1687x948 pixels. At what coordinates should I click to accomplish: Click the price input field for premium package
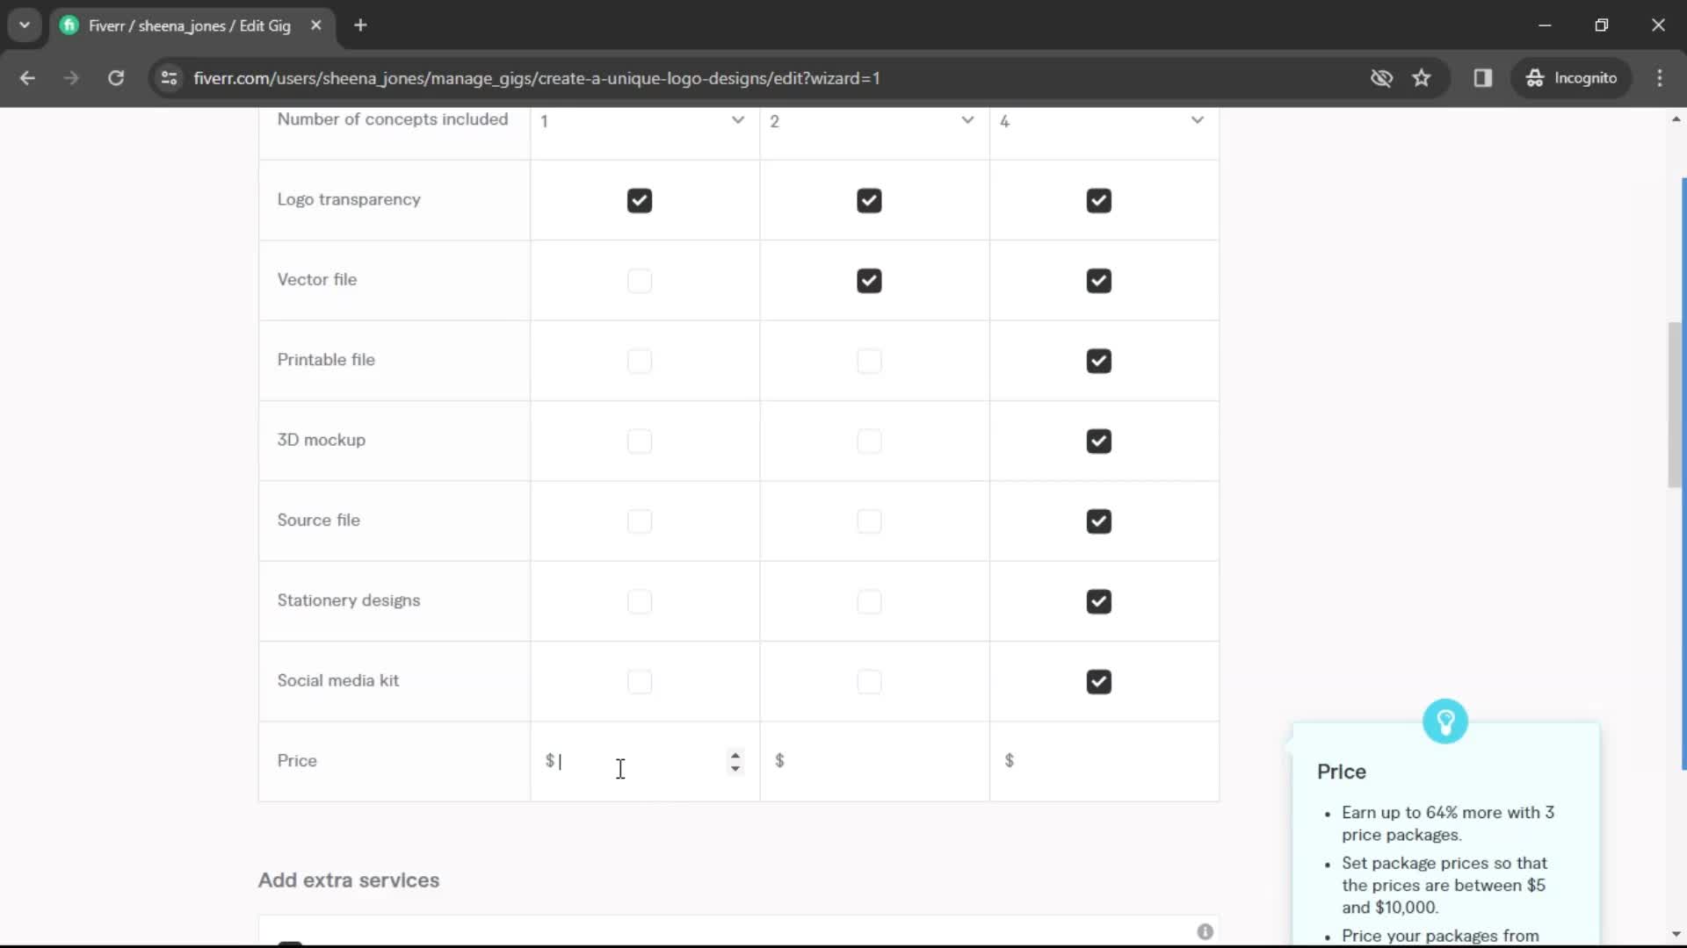(1103, 760)
